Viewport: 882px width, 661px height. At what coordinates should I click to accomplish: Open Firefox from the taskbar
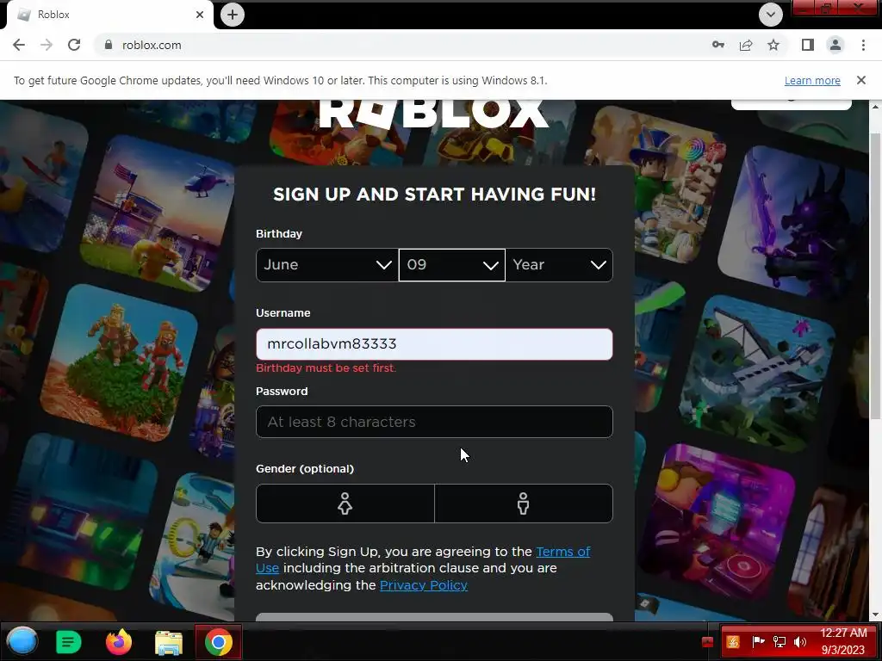point(119,642)
